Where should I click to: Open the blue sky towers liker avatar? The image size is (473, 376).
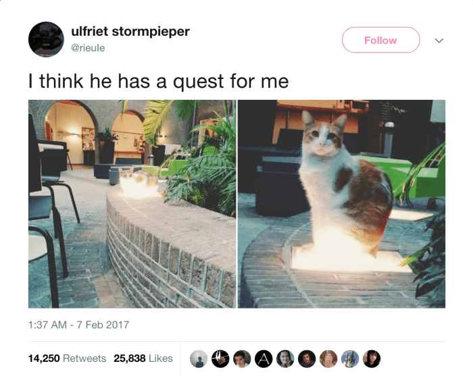350,358
